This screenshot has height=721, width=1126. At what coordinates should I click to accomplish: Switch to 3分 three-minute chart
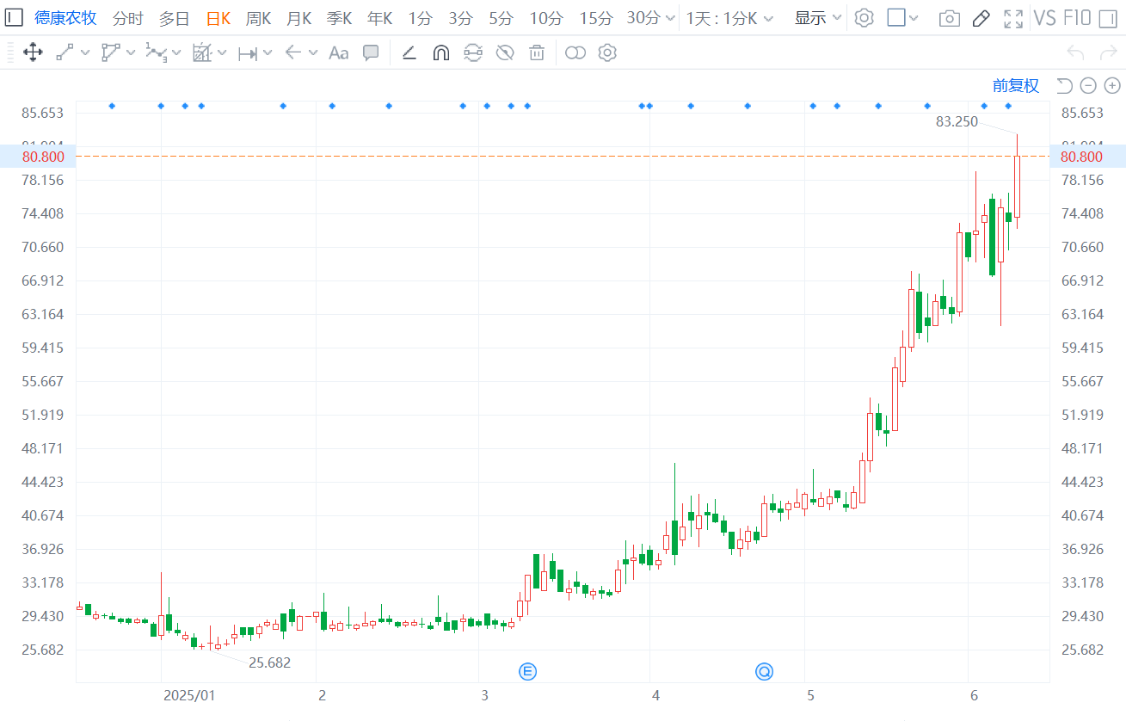click(461, 18)
